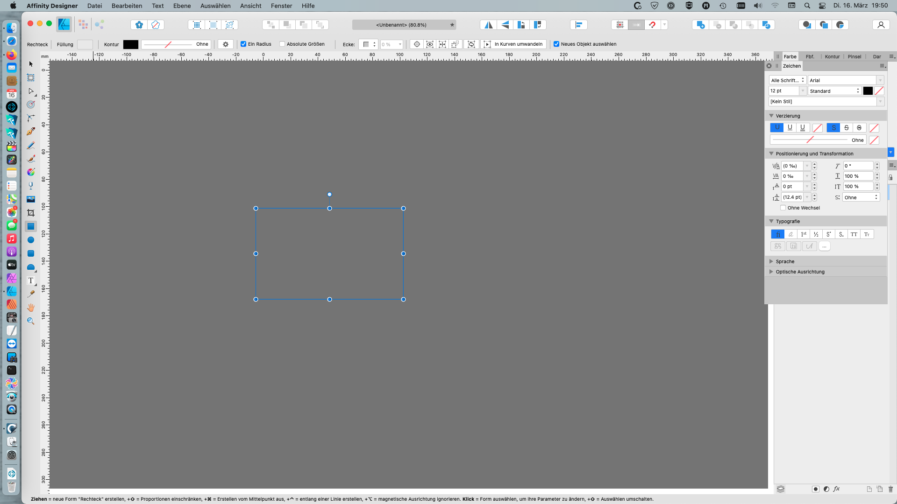Flip selection vertically
The image size is (897, 504).
505,25
